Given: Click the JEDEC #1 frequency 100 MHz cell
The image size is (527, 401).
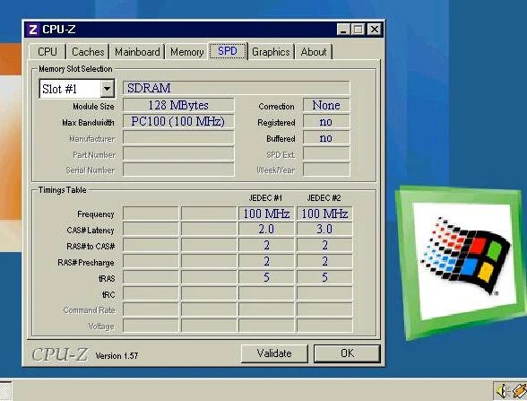Looking at the screenshot, I should point(266,214).
